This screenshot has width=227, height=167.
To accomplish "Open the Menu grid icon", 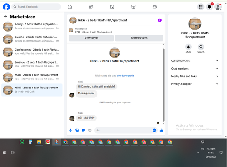I will point(201,7).
